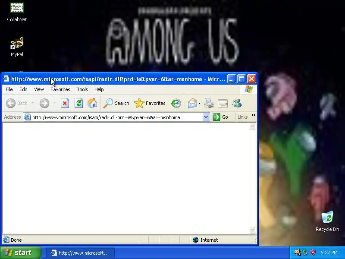Open Messenger people icon in toolbar
The image size is (345, 259).
[237, 103]
